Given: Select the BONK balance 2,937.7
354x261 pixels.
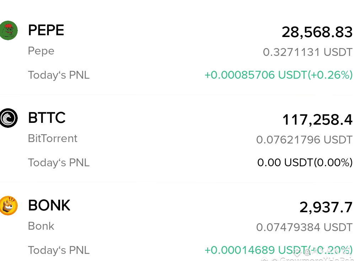Looking at the screenshot, I should [326, 207].
